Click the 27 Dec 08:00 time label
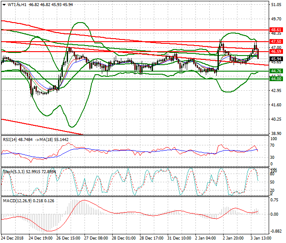This screenshot has width=286, height=243. [96, 238]
